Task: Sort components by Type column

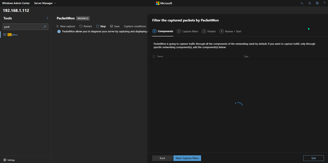Action: (x=246, y=57)
